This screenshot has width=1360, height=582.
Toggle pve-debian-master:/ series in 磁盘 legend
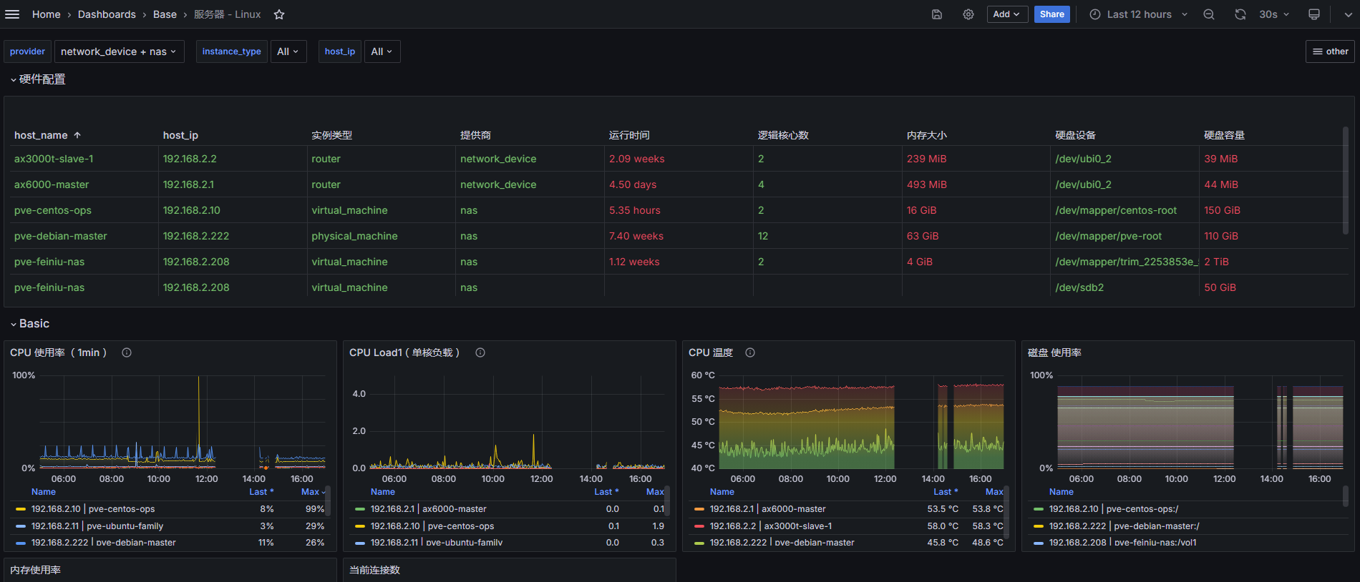point(1124,526)
